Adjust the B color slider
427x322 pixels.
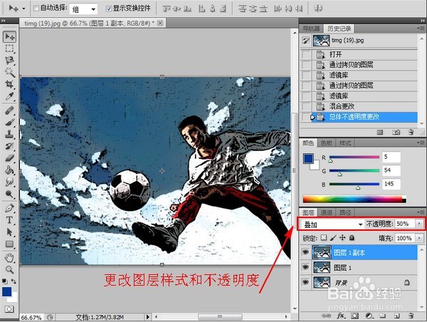[358, 188]
